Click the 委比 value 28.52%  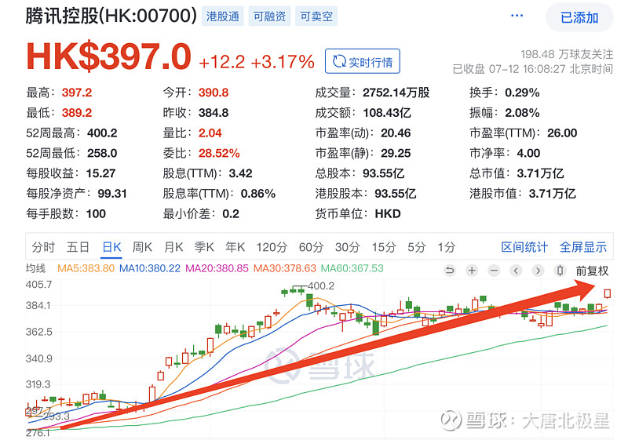tap(219, 153)
